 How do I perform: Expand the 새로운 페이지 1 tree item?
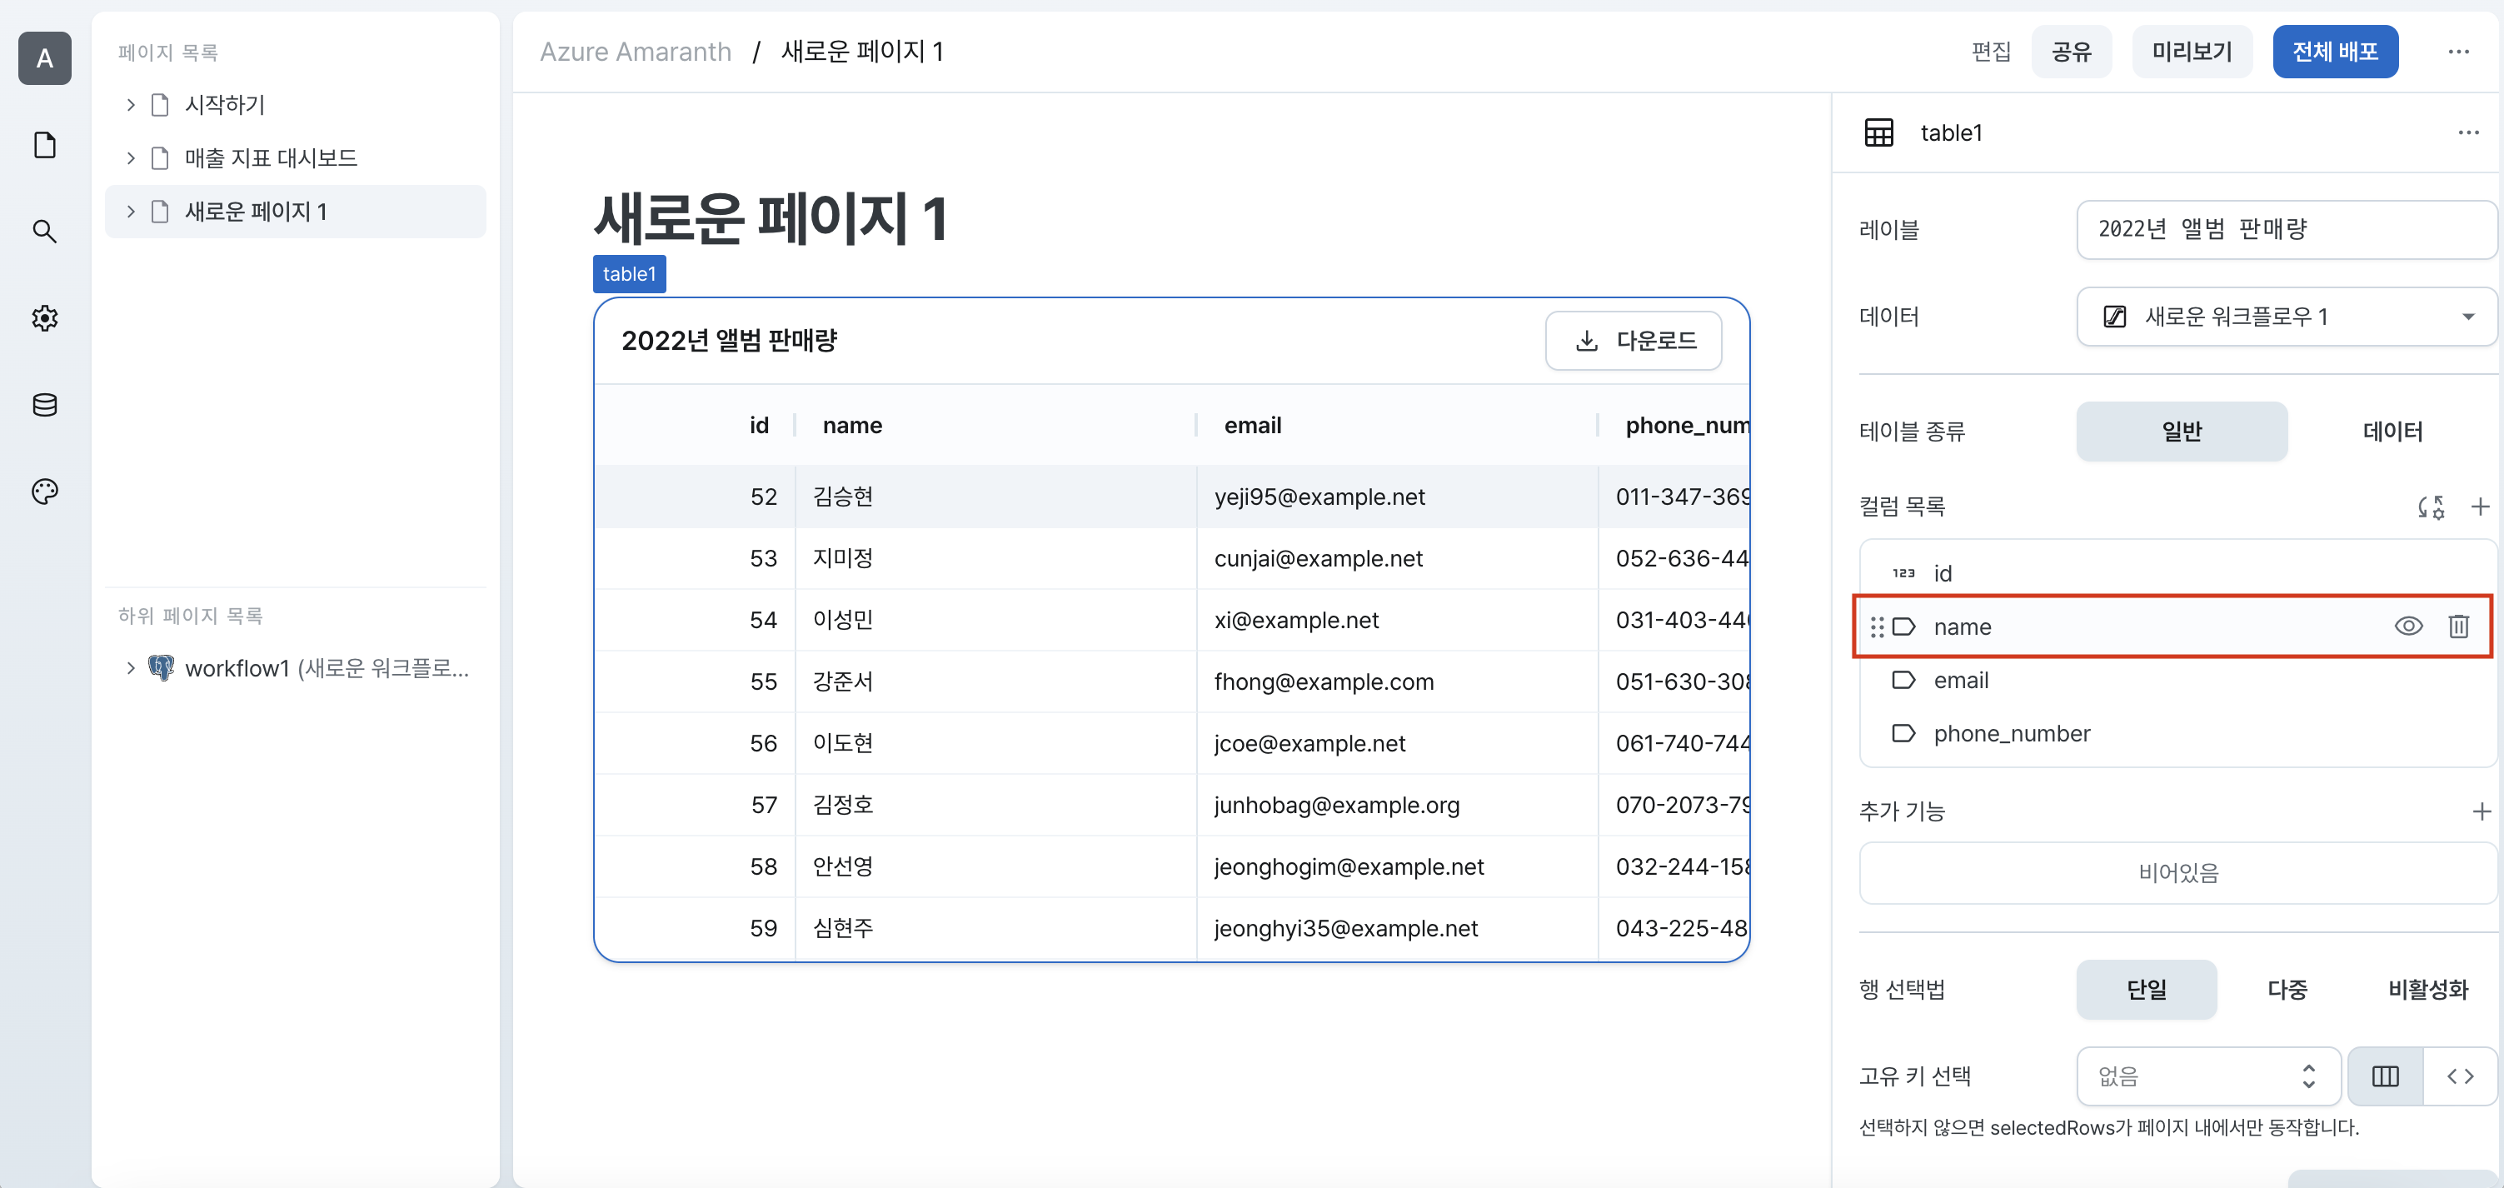point(130,211)
